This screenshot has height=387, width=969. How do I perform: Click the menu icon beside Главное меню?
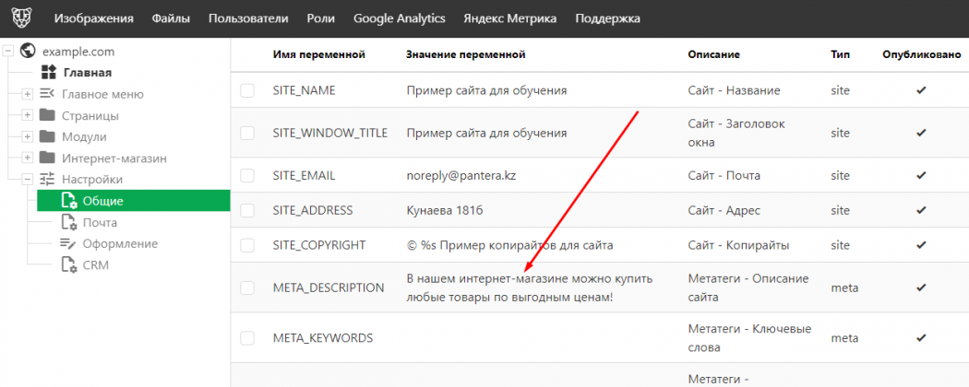48,94
